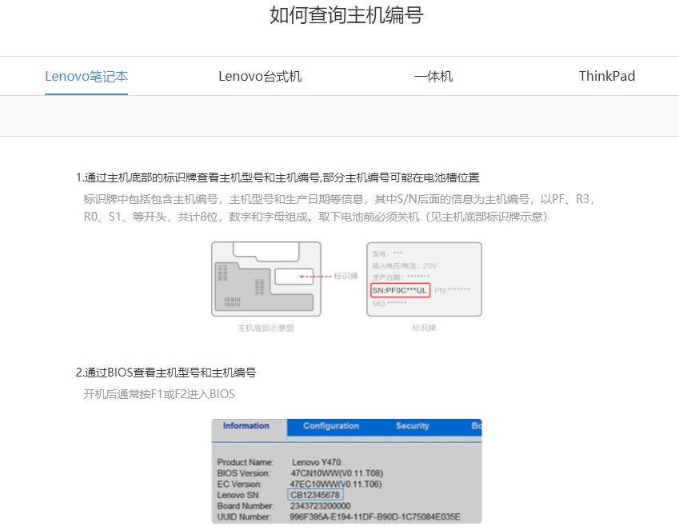Select the 一体机 tab
Viewport: 679px width, 530px height.
(x=433, y=77)
